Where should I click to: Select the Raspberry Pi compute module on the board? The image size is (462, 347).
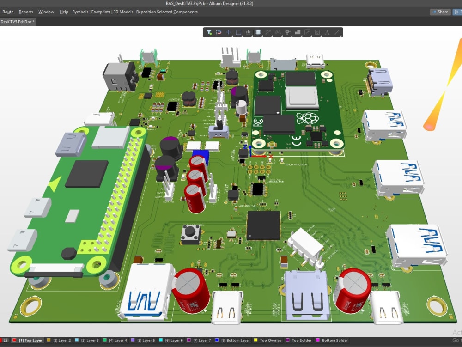coord(298,110)
